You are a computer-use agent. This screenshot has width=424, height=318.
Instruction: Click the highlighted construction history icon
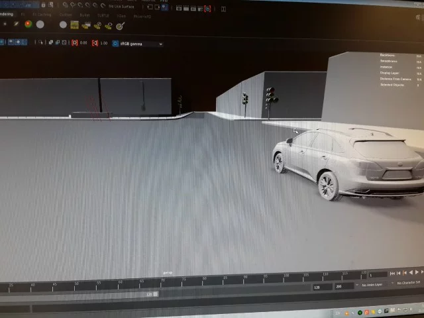[x=164, y=7]
